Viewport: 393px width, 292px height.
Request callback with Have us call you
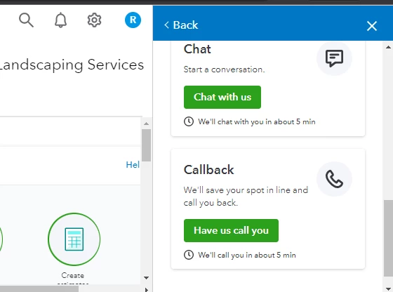(x=231, y=230)
